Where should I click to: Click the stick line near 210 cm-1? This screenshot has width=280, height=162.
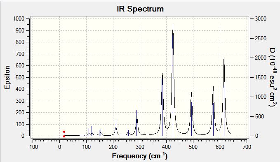116,128
